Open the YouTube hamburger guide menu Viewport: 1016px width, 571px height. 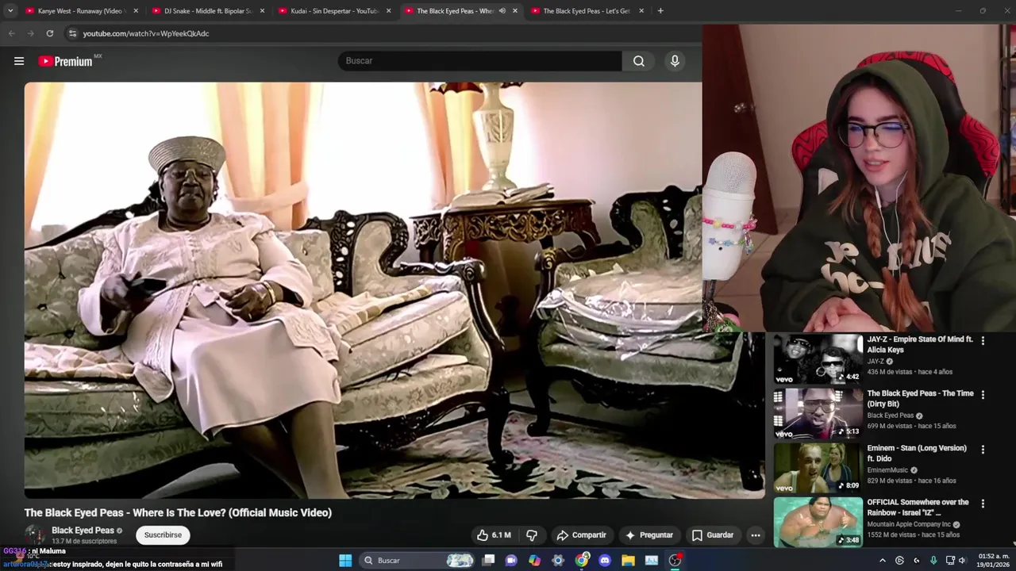pos(19,61)
